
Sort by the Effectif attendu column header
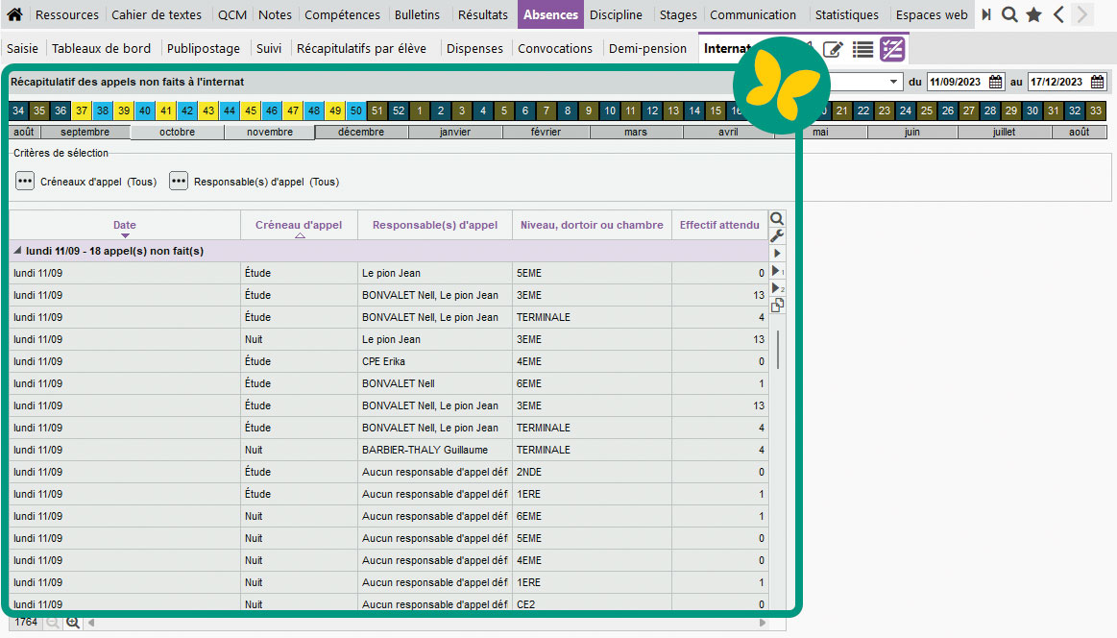(718, 225)
